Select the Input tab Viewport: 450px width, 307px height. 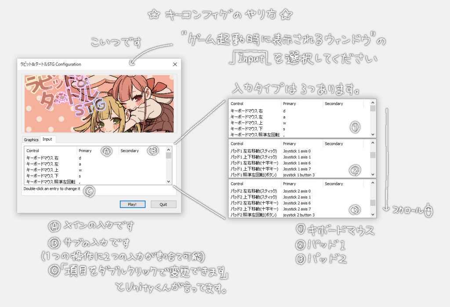[x=47, y=139]
